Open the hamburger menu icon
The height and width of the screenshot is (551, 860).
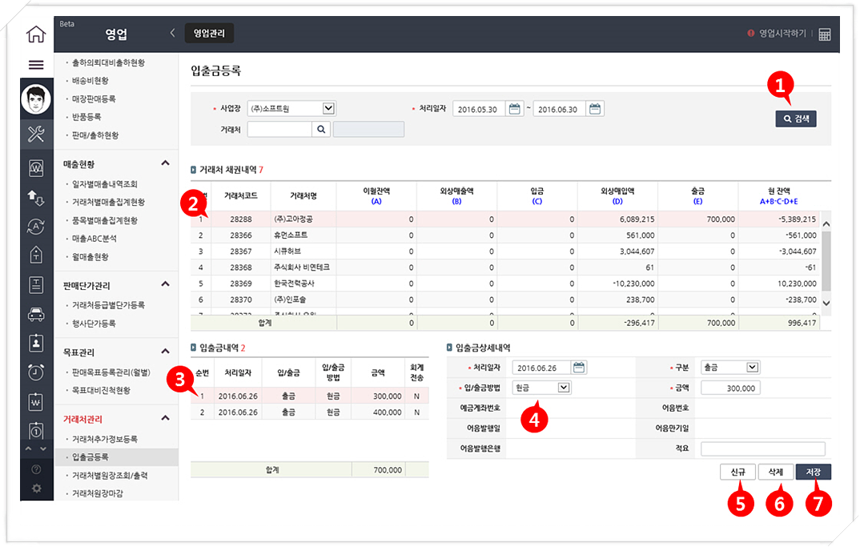point(36,65)
